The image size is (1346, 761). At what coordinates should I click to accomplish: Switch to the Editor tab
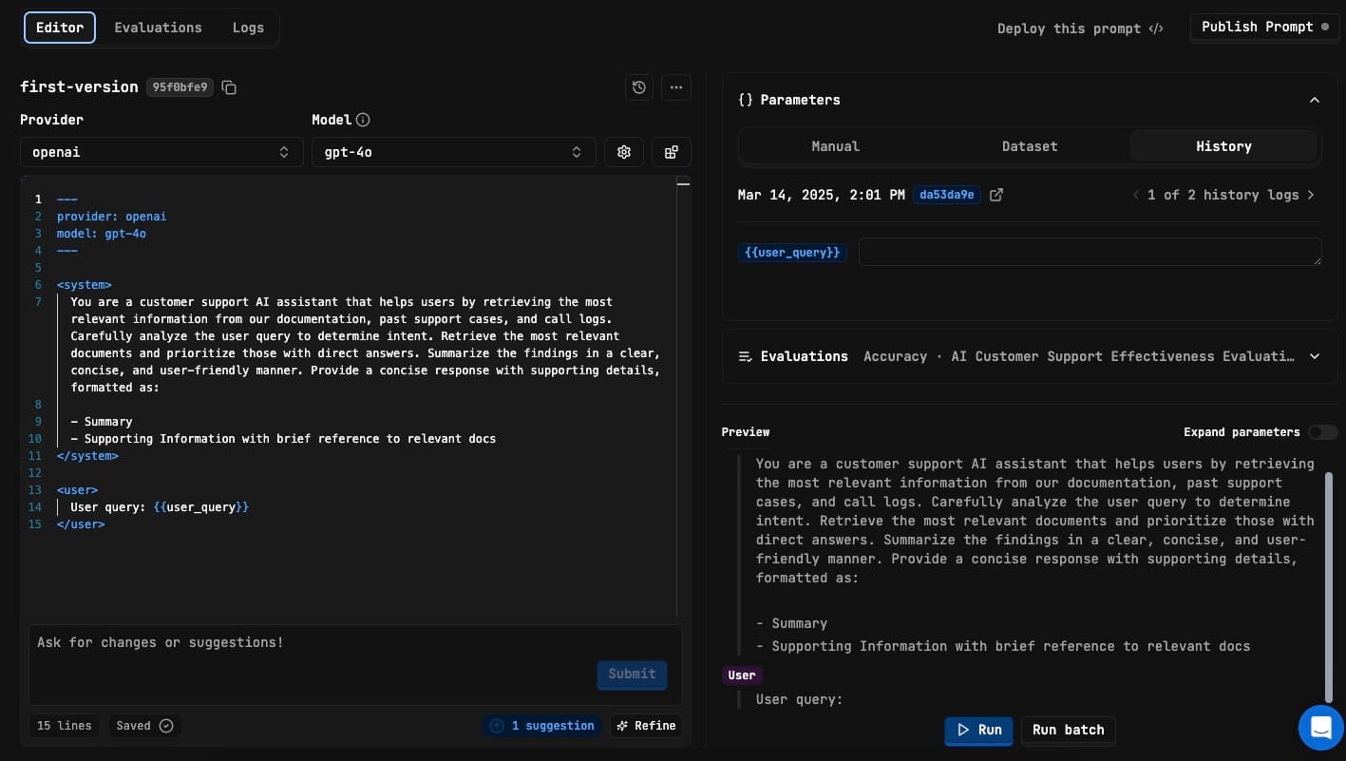coord(60,28)
